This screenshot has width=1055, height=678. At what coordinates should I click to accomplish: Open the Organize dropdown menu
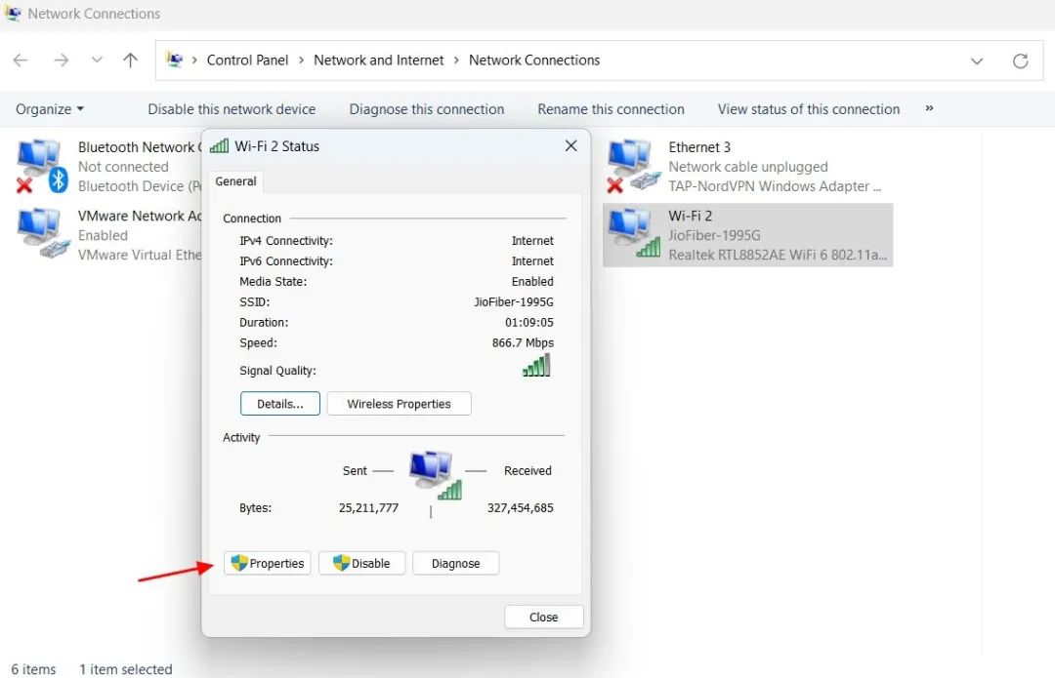coord(49,108)
